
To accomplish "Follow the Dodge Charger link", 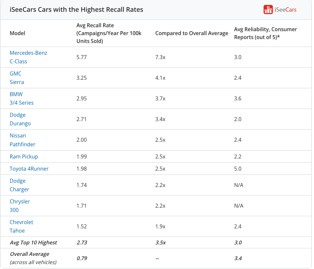I will point(19,185).
